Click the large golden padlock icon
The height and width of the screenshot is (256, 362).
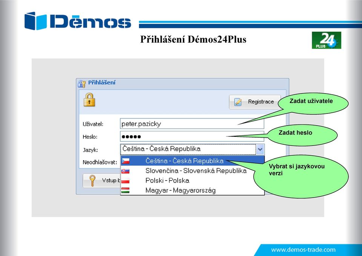coord(89,100)
